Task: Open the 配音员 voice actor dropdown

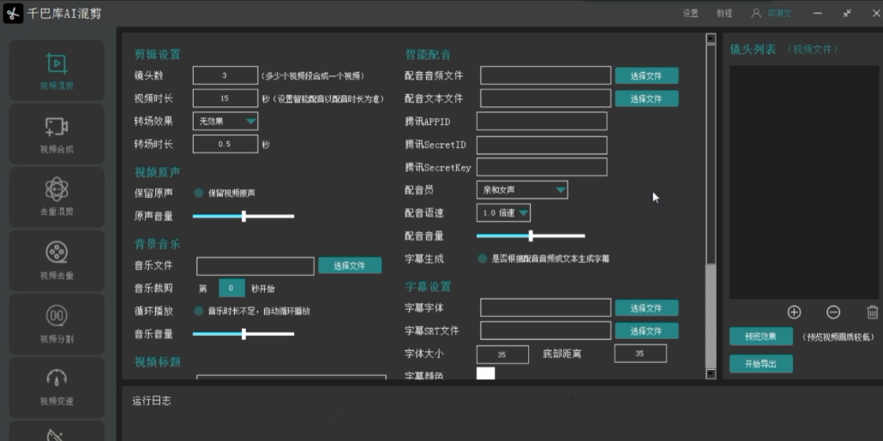Action: click(x=522, y=190)
